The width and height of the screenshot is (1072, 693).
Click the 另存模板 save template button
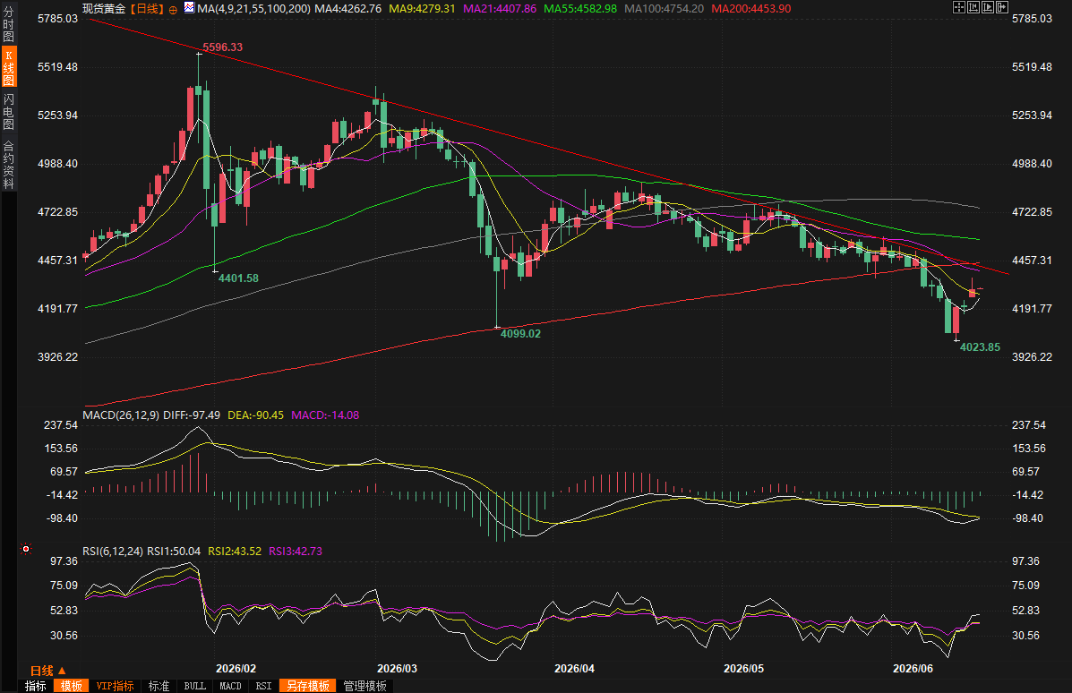coord(308,686)
